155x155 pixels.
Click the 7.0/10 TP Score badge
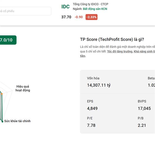7,40
